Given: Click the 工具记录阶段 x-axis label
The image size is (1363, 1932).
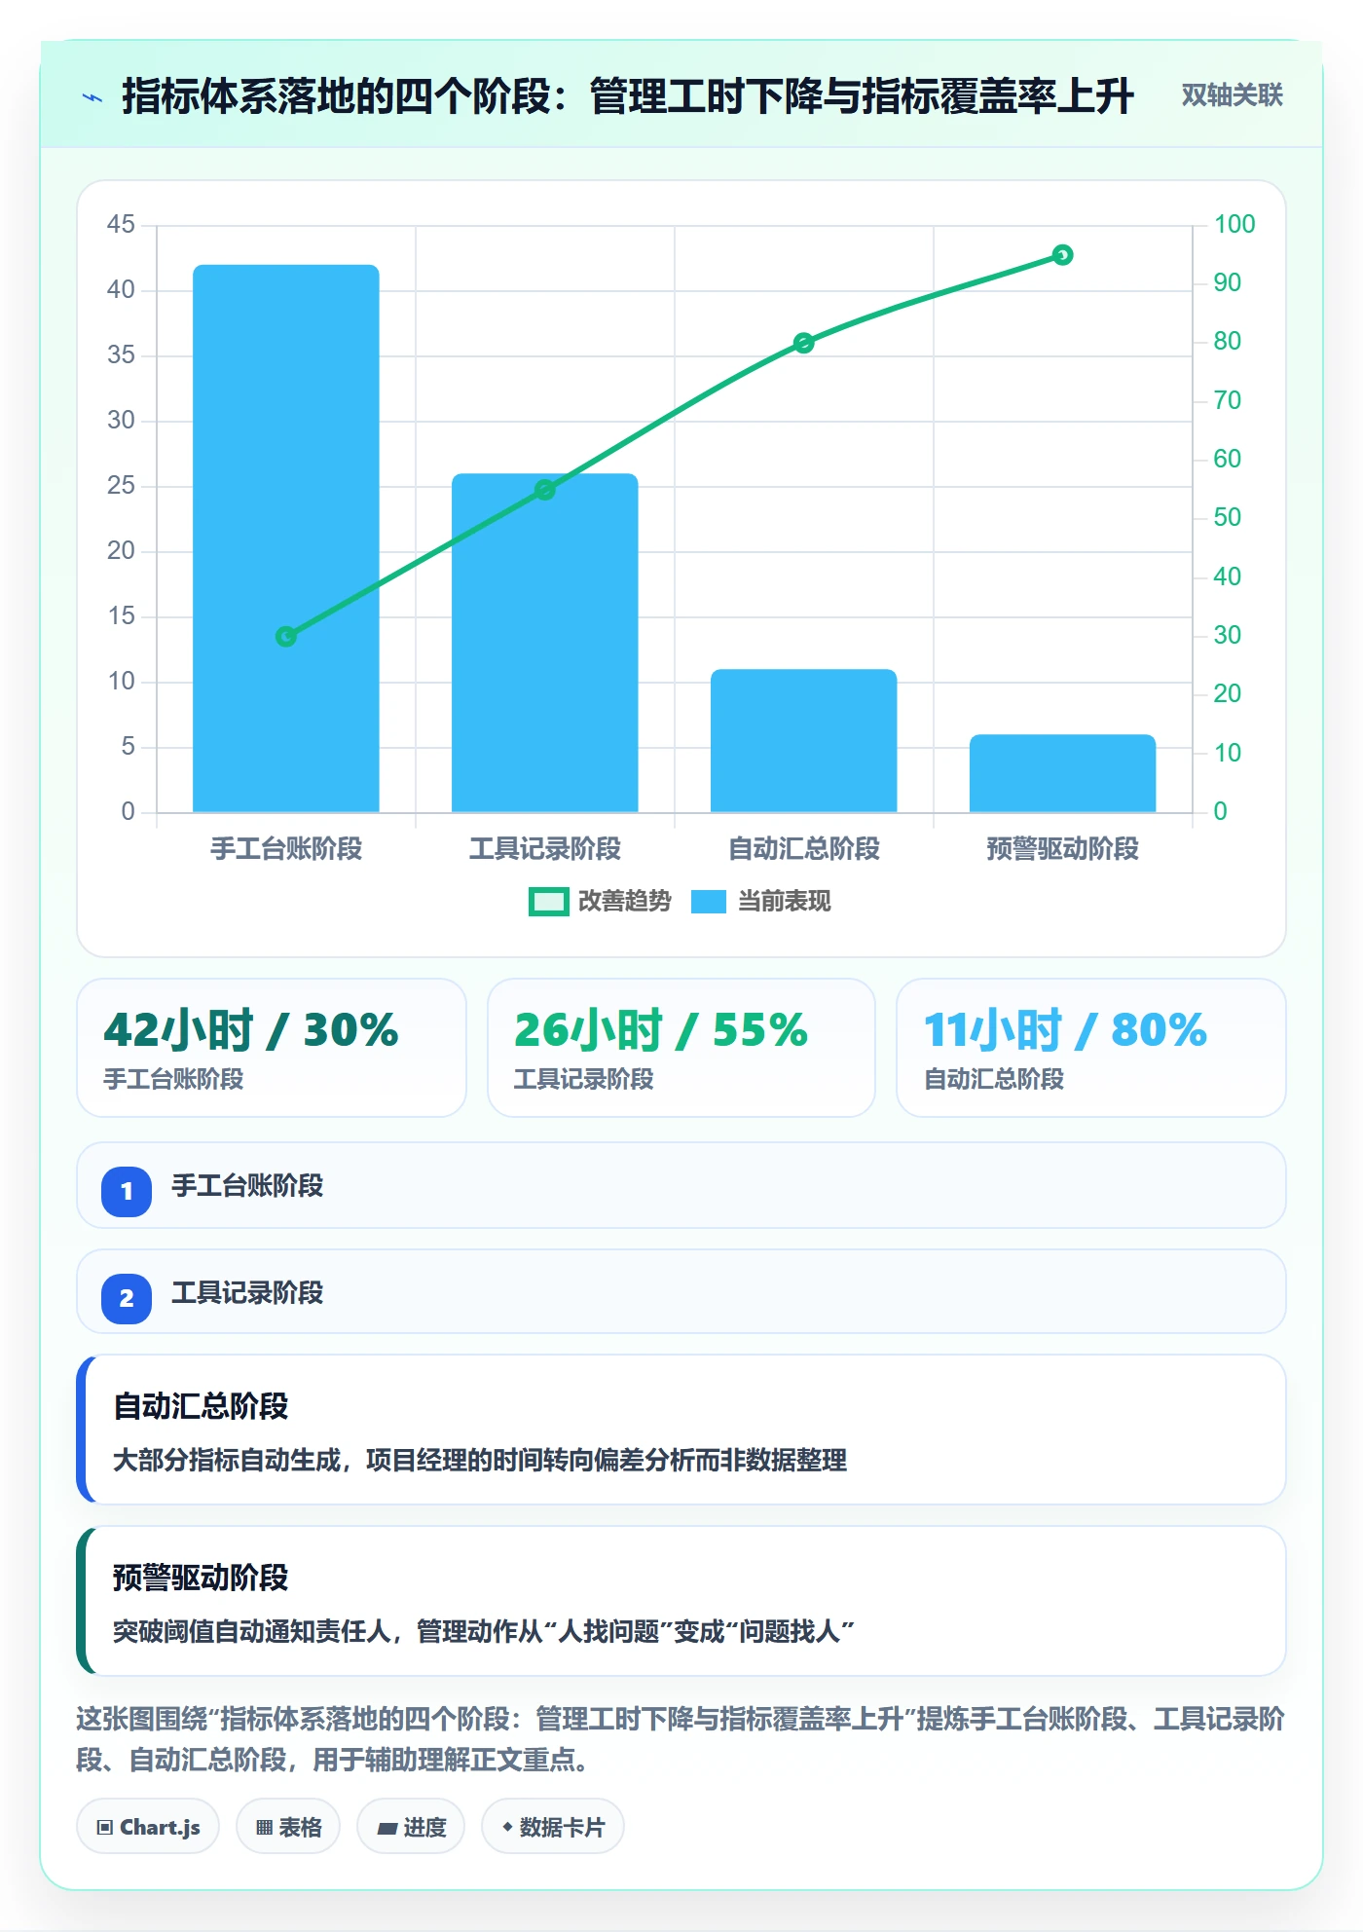Looking at the screenshot, I should 545,849.
